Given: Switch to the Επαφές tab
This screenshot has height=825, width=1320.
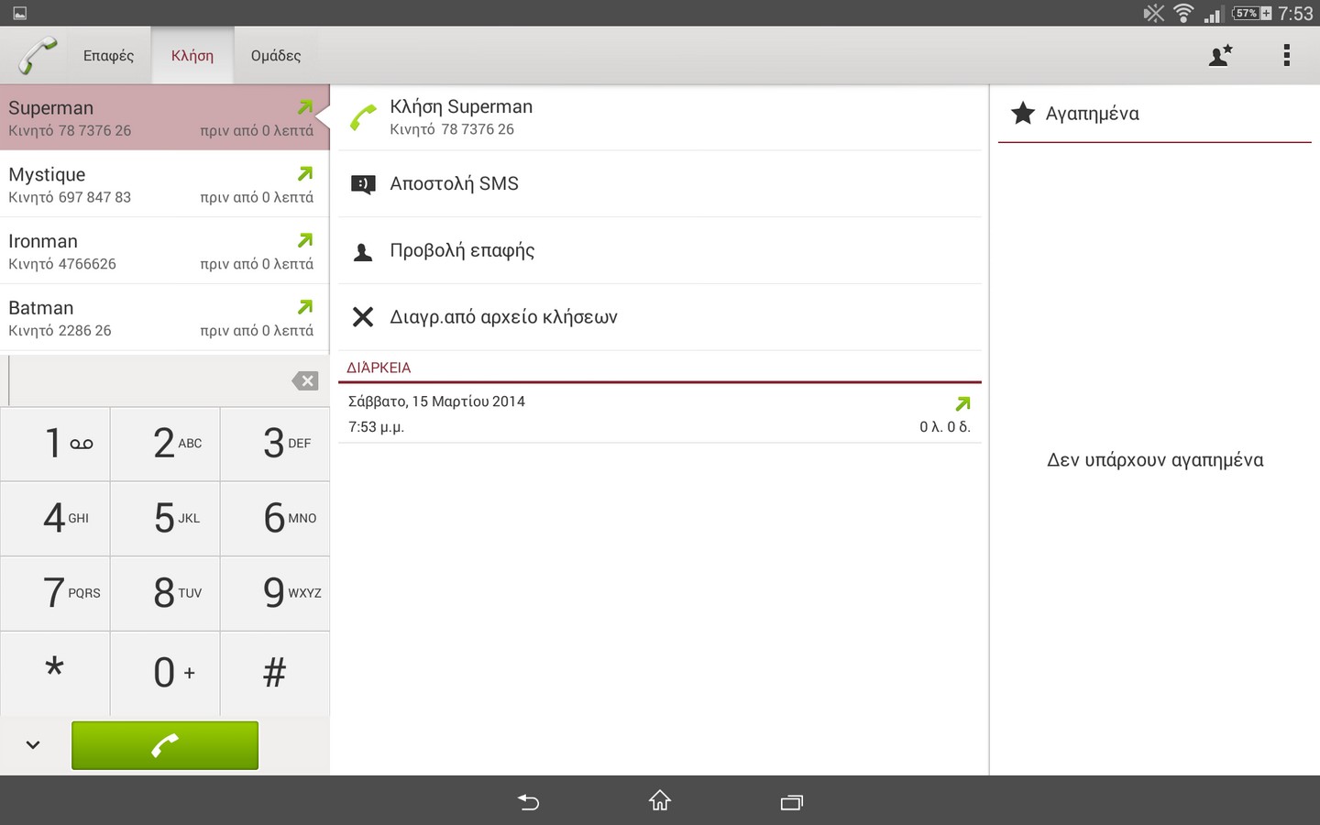Looking at the screenshot, I should coord(108,56).
